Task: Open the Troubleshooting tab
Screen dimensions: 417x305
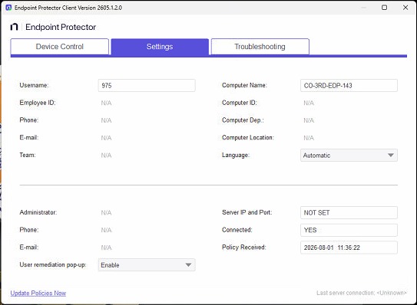Action: click(260, 47)
